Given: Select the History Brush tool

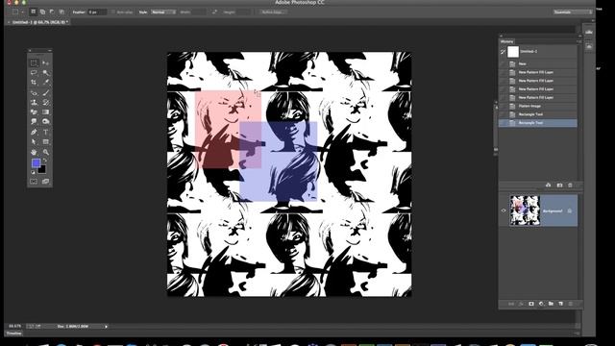Looking at the screenshot, I should [46, 103].
